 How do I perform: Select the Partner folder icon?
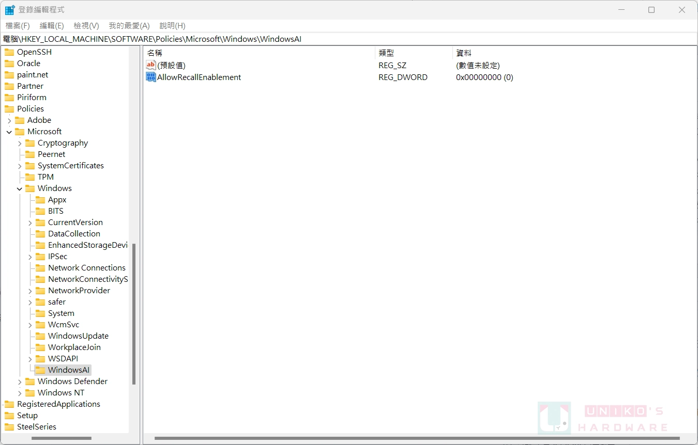coord(9,86)
